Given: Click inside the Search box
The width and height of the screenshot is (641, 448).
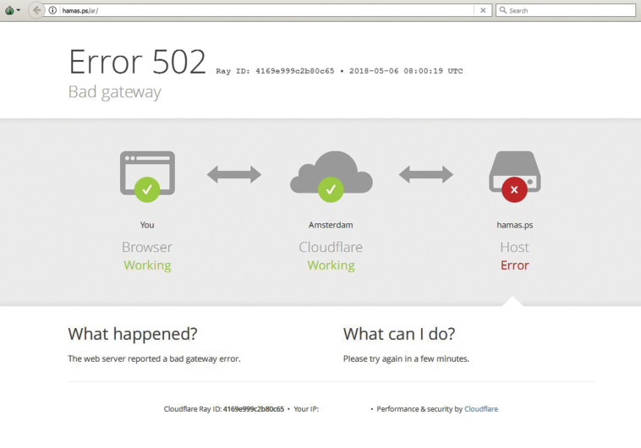Looking at the screenshot, I should (x=566, y=10).
